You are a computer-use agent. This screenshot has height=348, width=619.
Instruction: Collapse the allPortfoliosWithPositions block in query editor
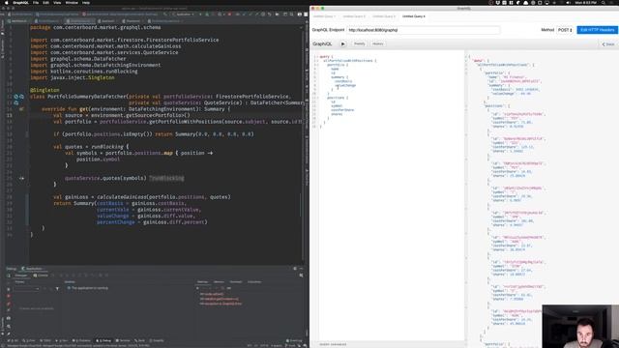(317, 61)
